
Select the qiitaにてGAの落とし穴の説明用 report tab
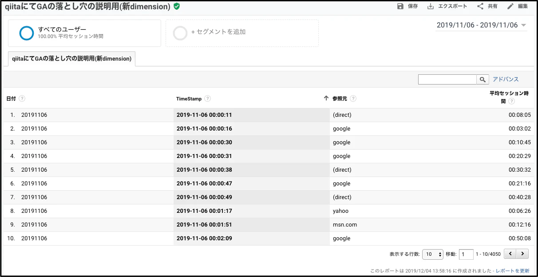(x=71, y=59)
